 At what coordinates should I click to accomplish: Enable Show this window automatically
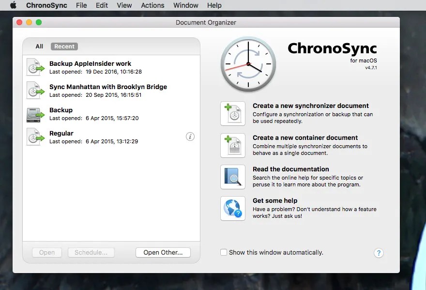(x=224, y=252)
